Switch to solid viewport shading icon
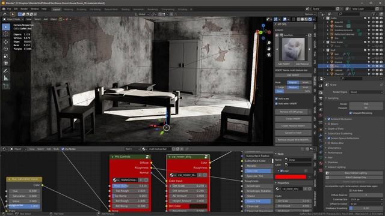This screenshot has width=385, height=216. tap(303, 19)
